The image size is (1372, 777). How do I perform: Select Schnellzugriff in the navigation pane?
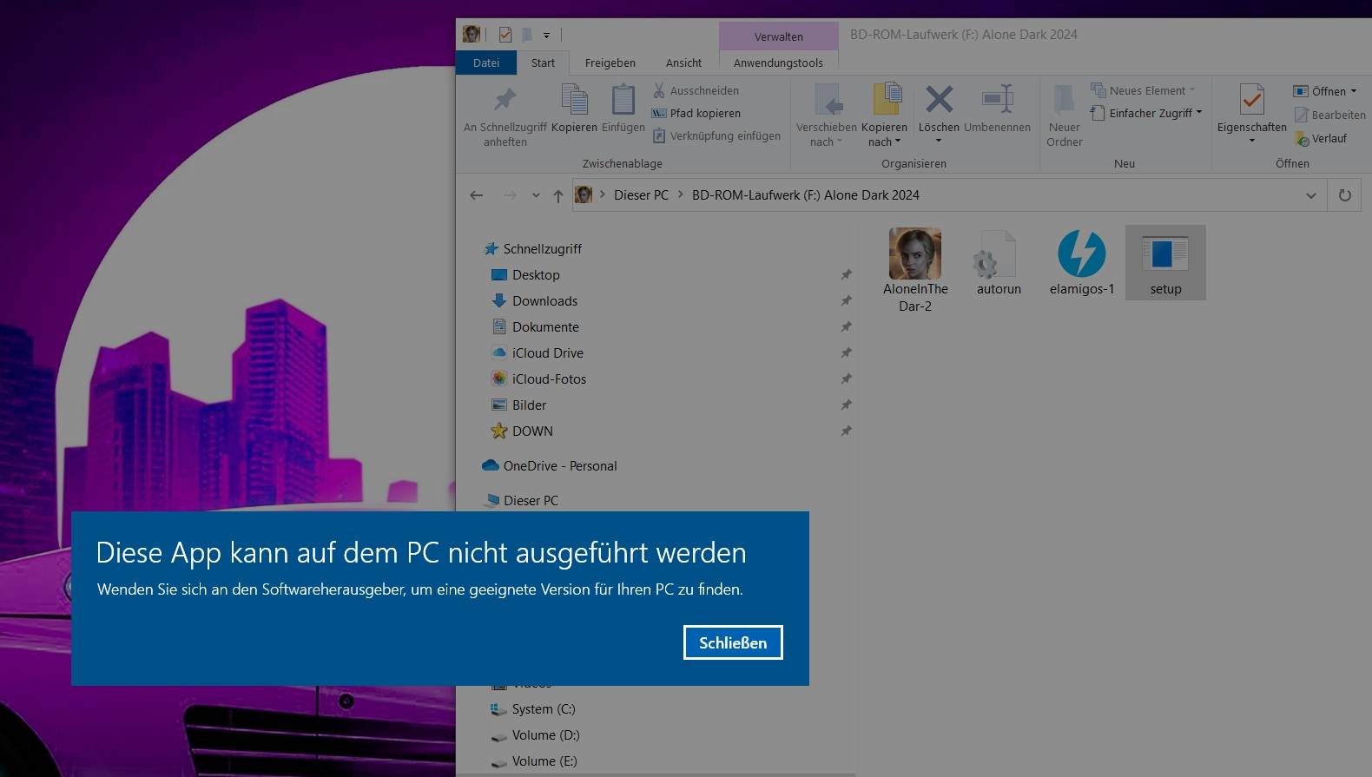(x=542, y=249)
